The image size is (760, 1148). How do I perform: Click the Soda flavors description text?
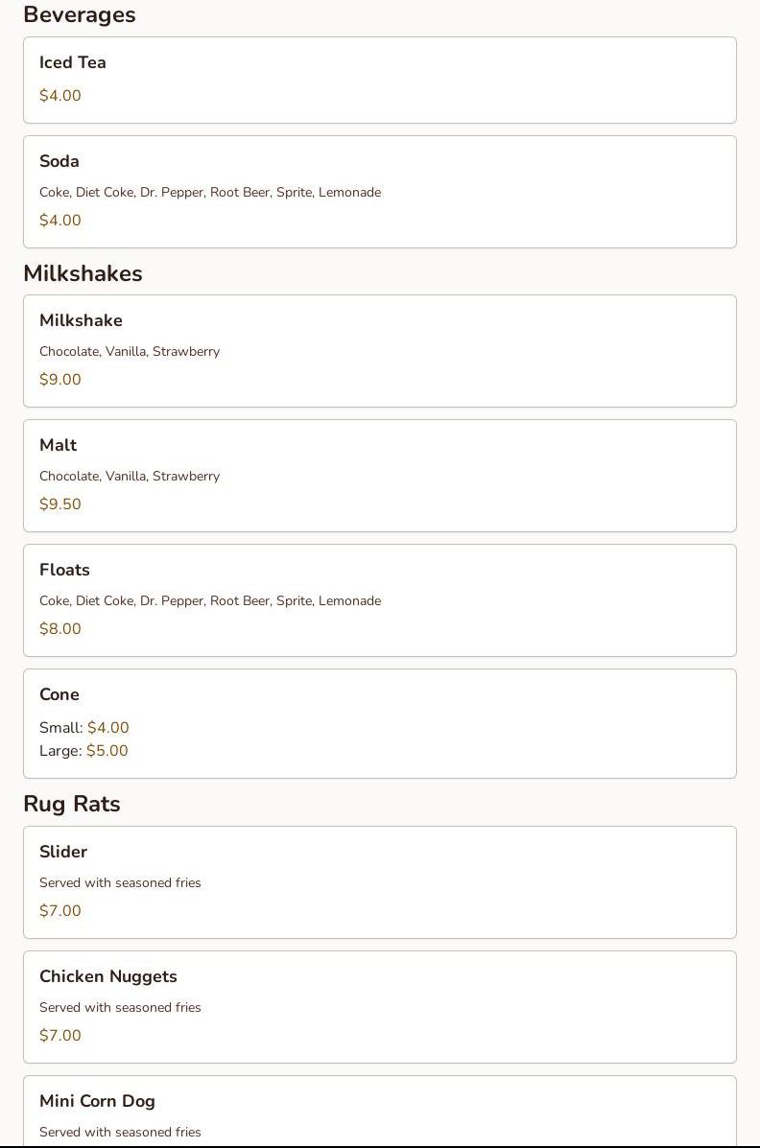click(210, 192)
